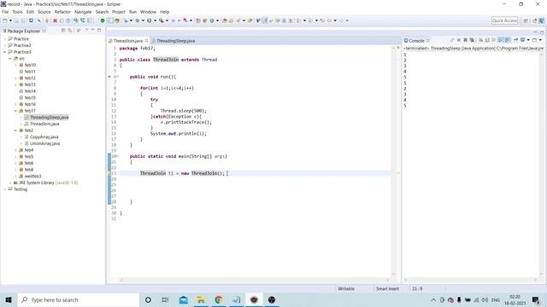Screen dimensions: 547x307
Task: Open the File menu
Action: click(5, 12)
